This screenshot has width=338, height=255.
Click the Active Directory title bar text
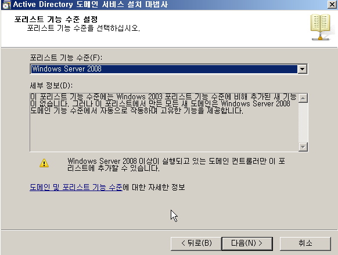click(x=91, y=5)
